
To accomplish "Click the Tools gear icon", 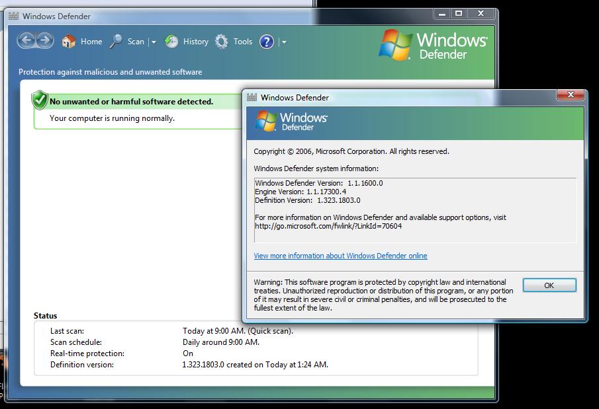I will pyautogui.click(x=222, y=42).
